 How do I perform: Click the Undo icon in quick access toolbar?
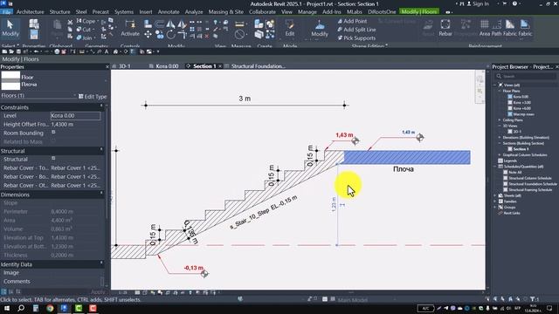36,51
